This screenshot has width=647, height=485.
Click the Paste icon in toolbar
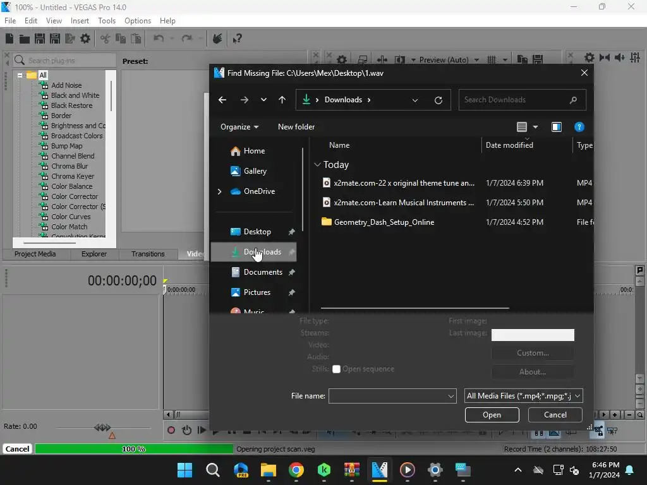pyautogui.click(x=136, y=39)
